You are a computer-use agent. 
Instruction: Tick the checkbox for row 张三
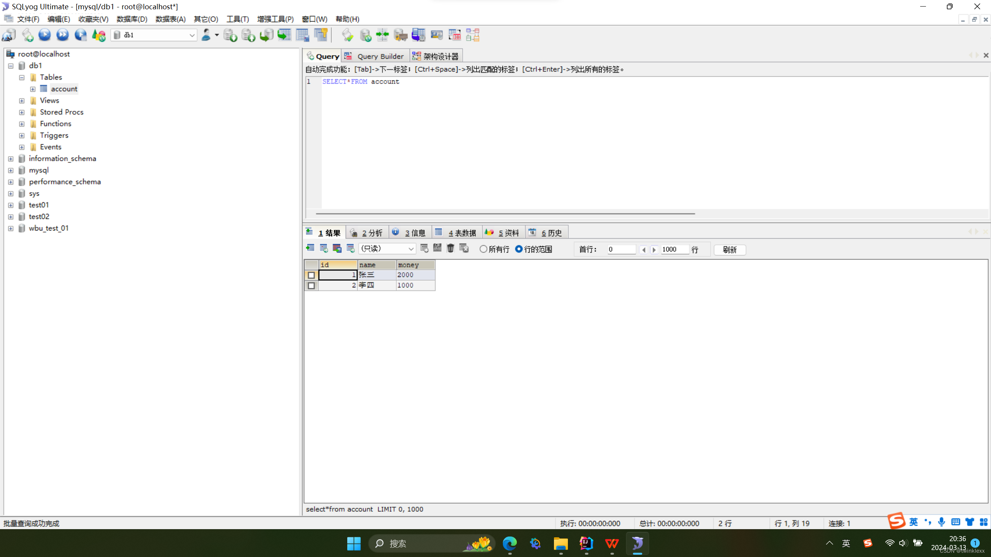tap(311, 275)
